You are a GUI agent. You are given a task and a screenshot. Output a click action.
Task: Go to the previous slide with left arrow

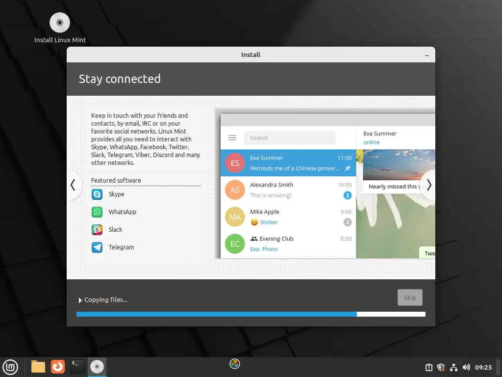(x=74, y=185)
